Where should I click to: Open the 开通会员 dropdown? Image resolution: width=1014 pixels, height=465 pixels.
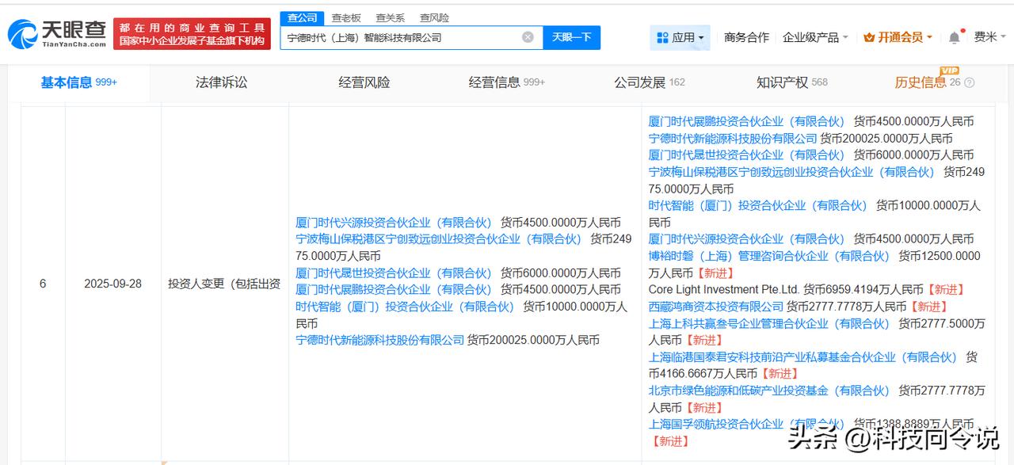click(898, 37)
